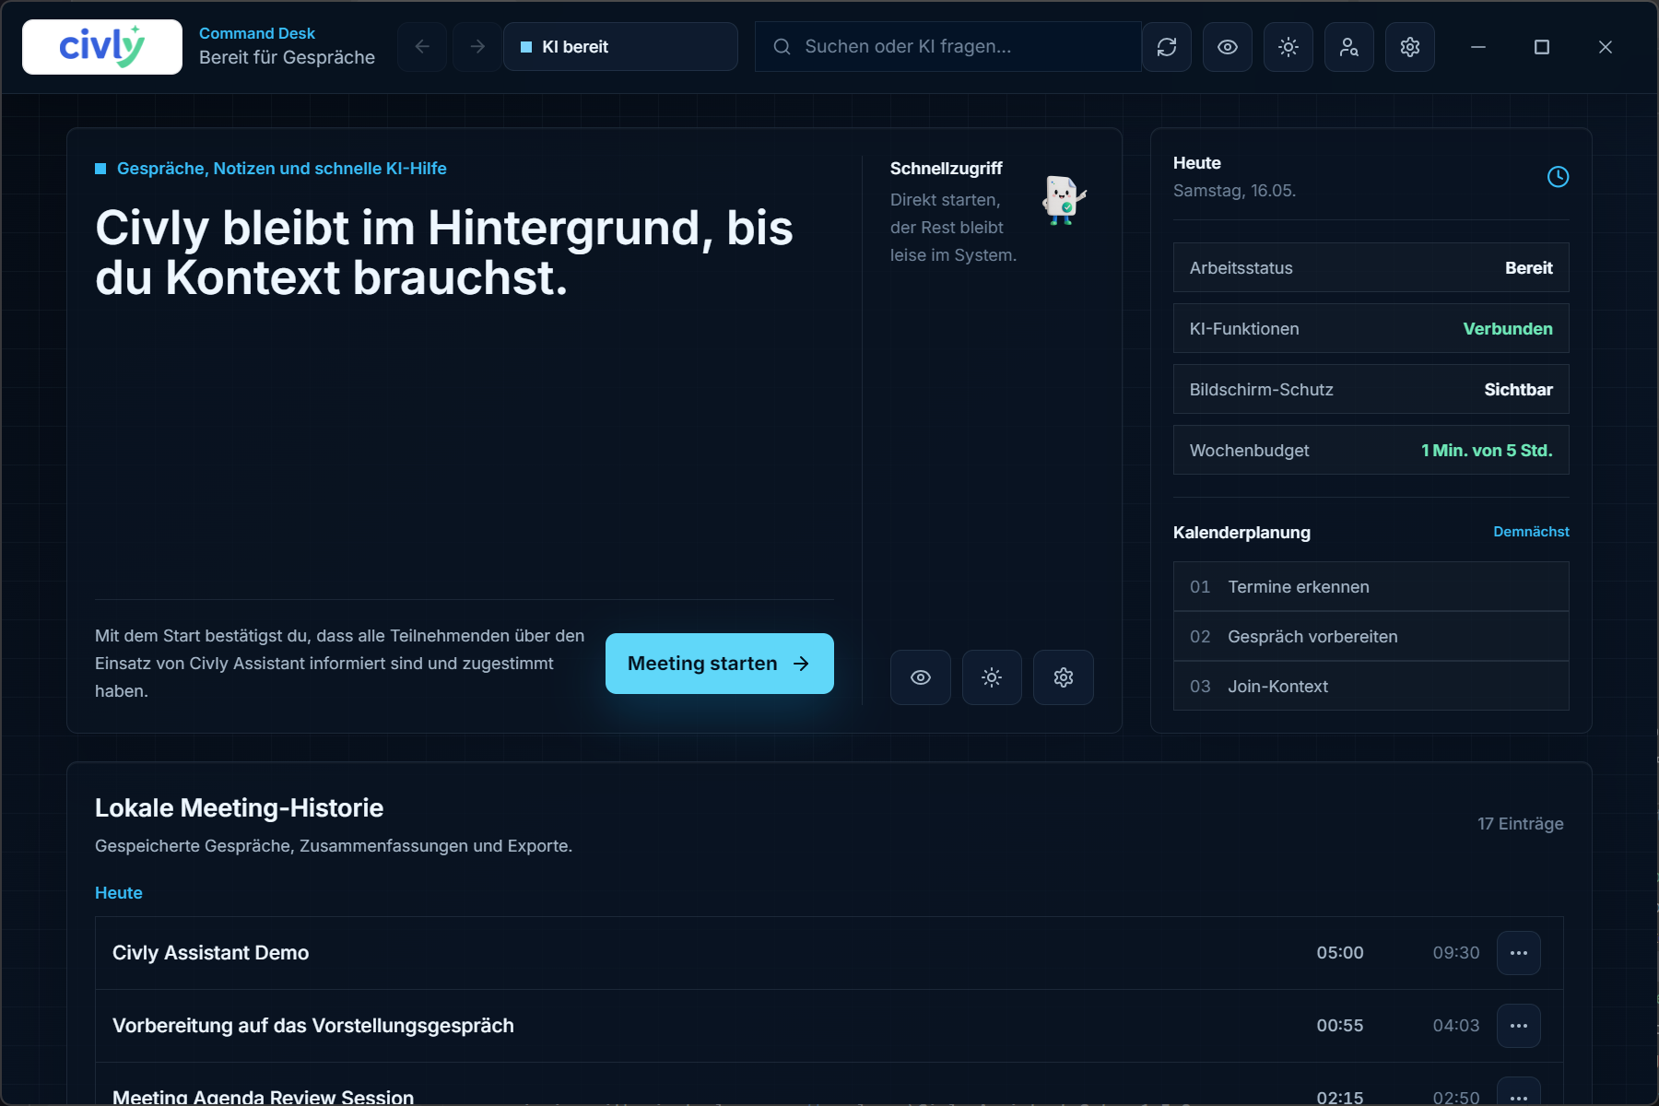Toggle the eye icon in Schnellzugriff panel
Image resolution: width=1659 pixels, height=1106 pixels.
coord(921,677)
